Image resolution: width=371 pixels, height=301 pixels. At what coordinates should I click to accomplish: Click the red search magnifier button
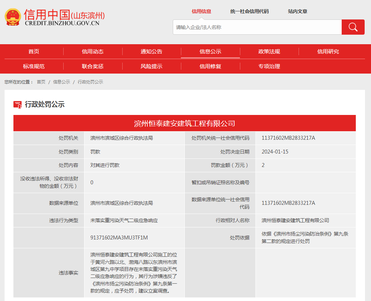(x=353, y=27)
